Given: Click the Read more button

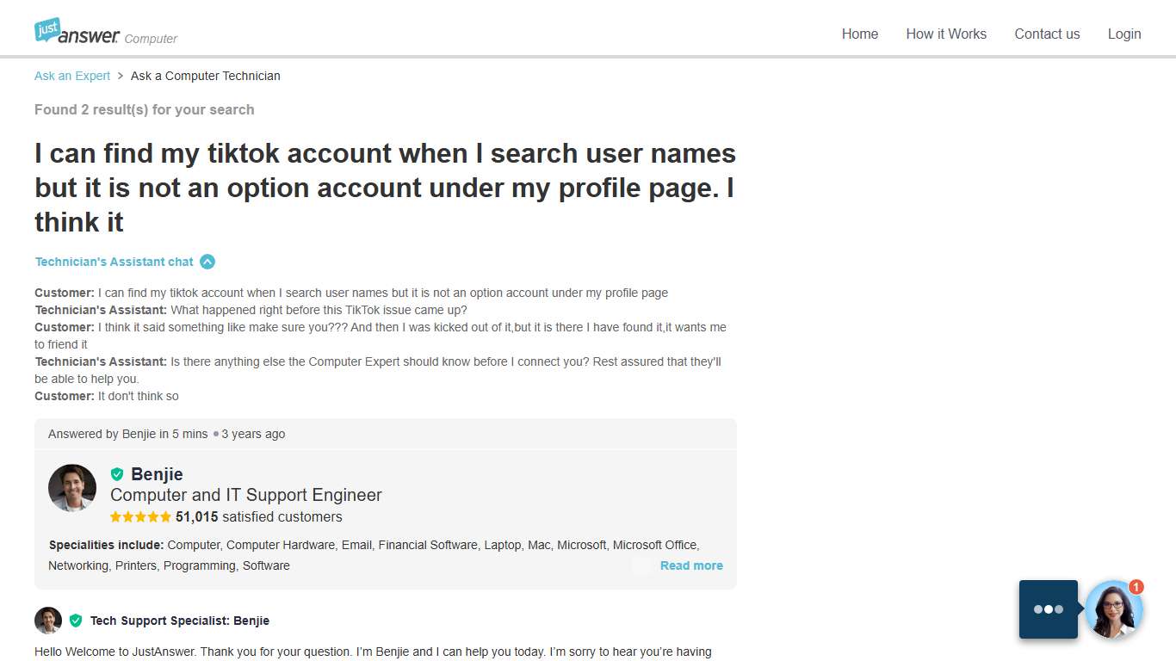Looking at the screenshot, I should point(691,565).
